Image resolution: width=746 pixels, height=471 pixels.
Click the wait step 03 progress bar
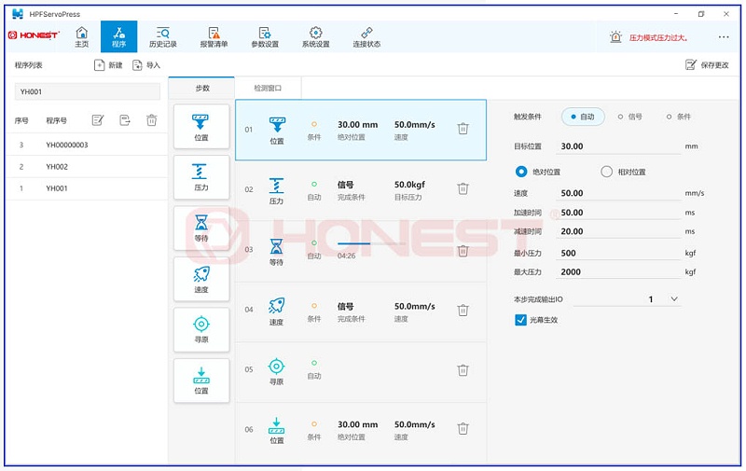click(353, 243)
